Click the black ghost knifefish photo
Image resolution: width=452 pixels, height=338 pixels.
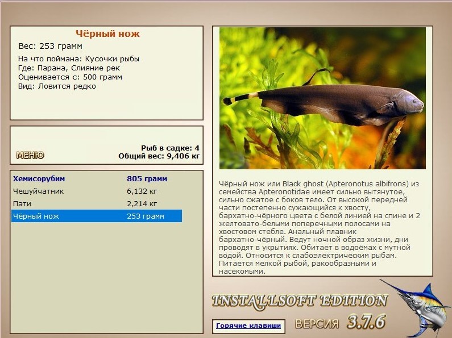tap(322, 98)
